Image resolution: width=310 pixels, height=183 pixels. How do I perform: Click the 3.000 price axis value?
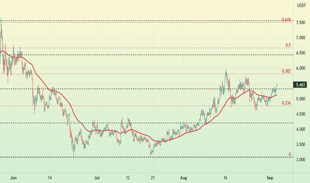(301, 160)
